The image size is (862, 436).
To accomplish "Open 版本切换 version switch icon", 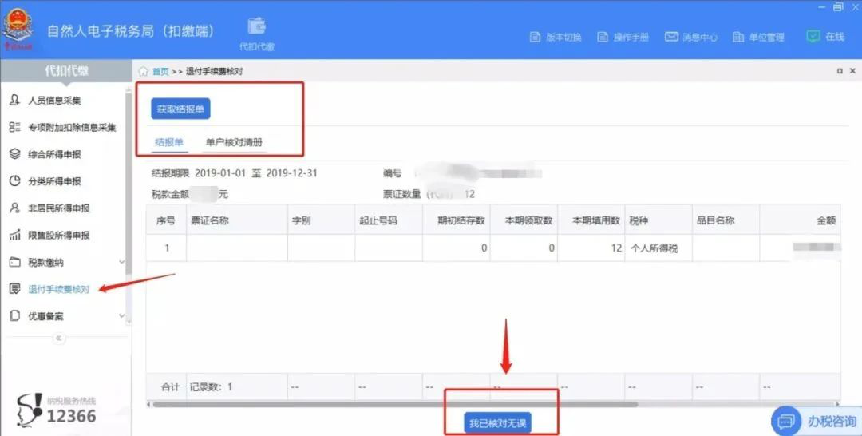I will (536, 37).
